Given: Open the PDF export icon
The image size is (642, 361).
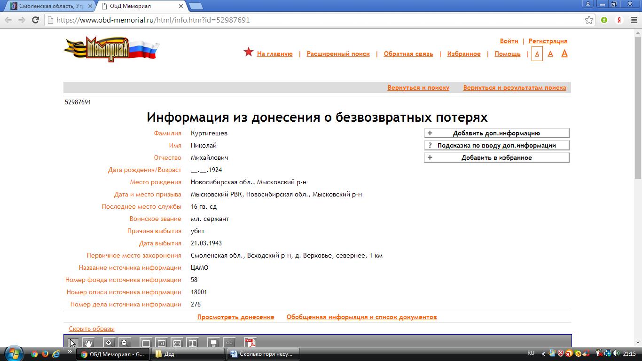Looking at the screenshot, I should pos(250,343).
